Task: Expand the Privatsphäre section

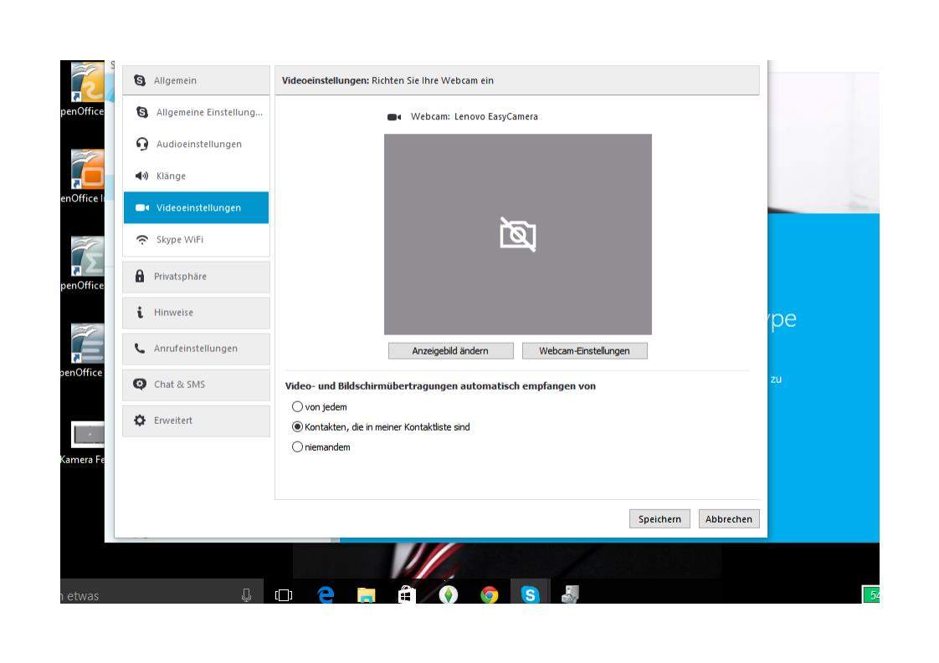Action: (196, 277)
